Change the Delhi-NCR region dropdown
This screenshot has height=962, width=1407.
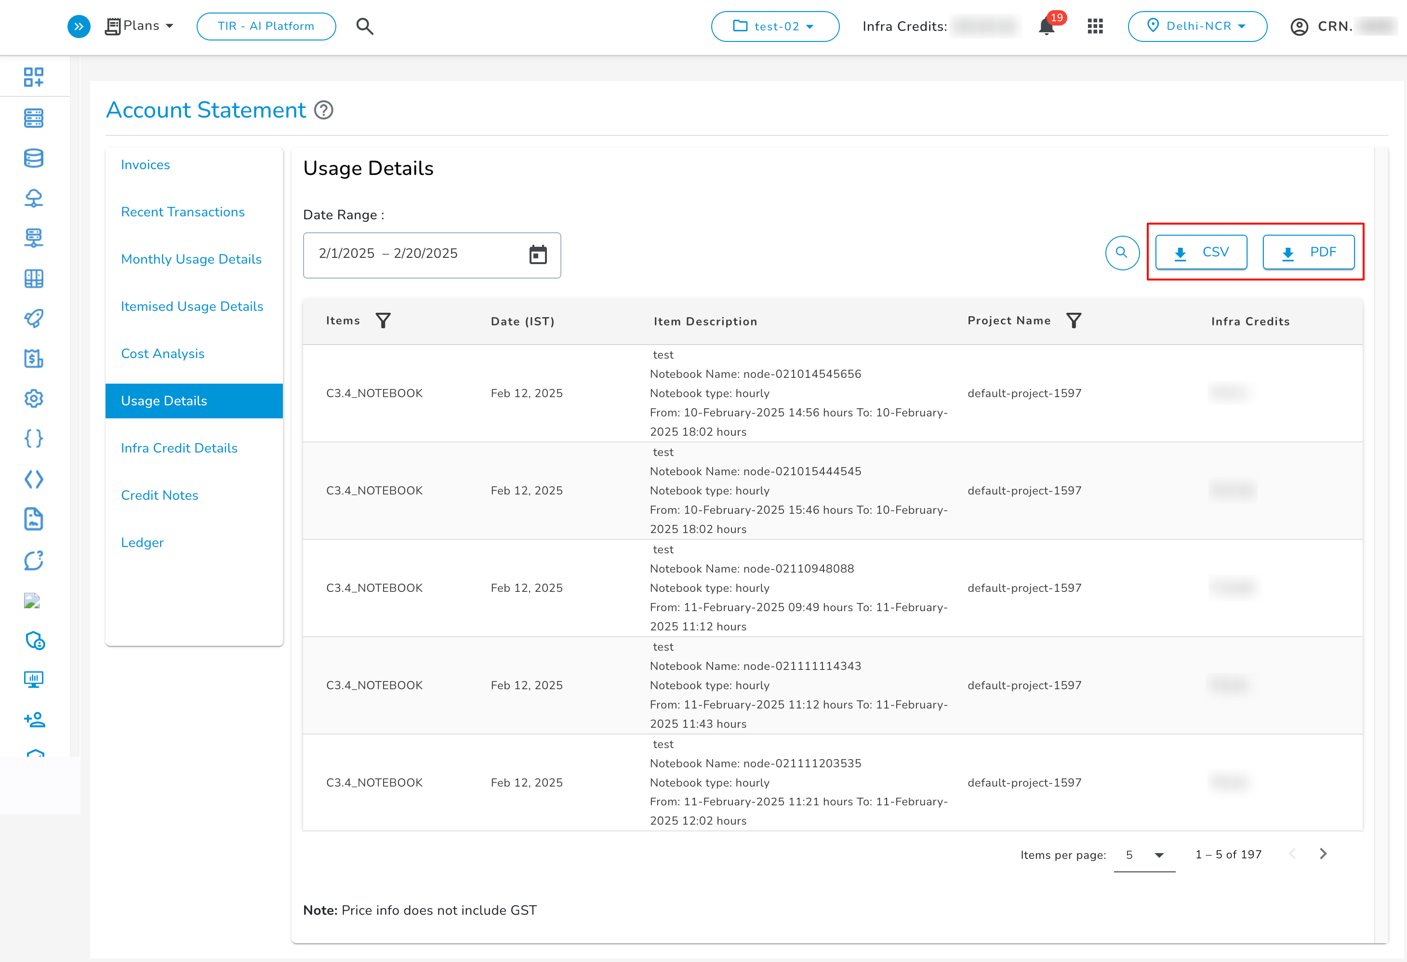point(1197,26)
